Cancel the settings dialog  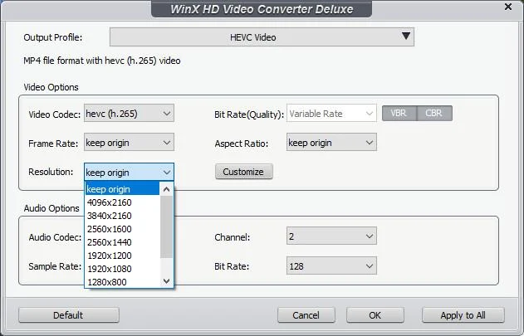[306, 315]
